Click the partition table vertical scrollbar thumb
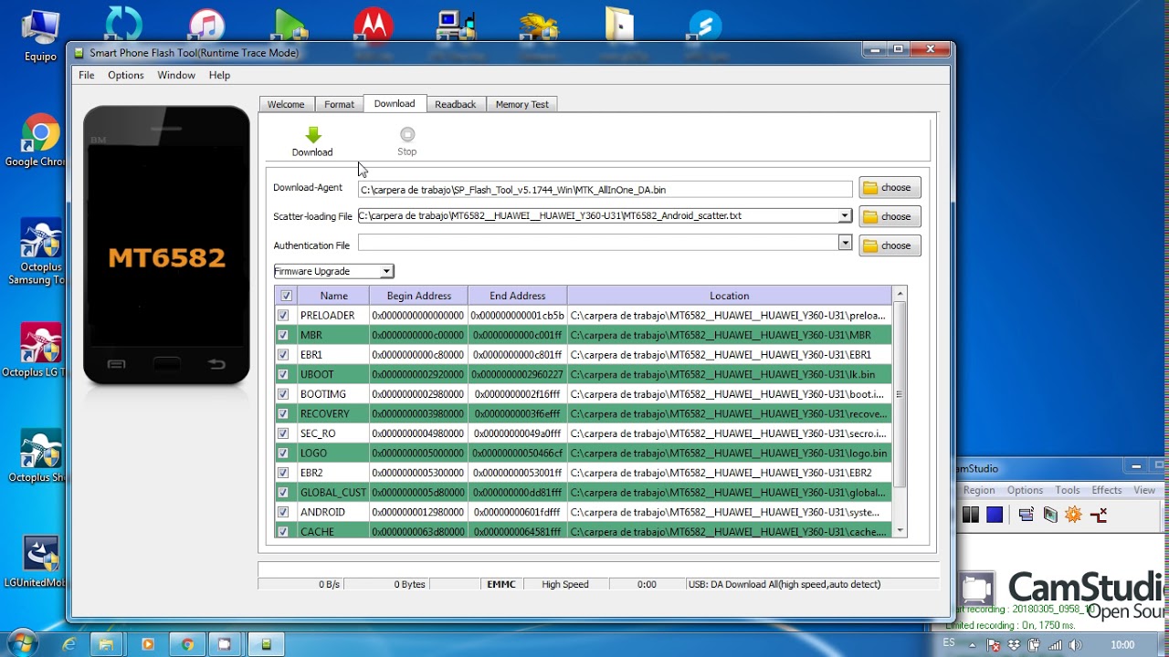 coord(900,393)
